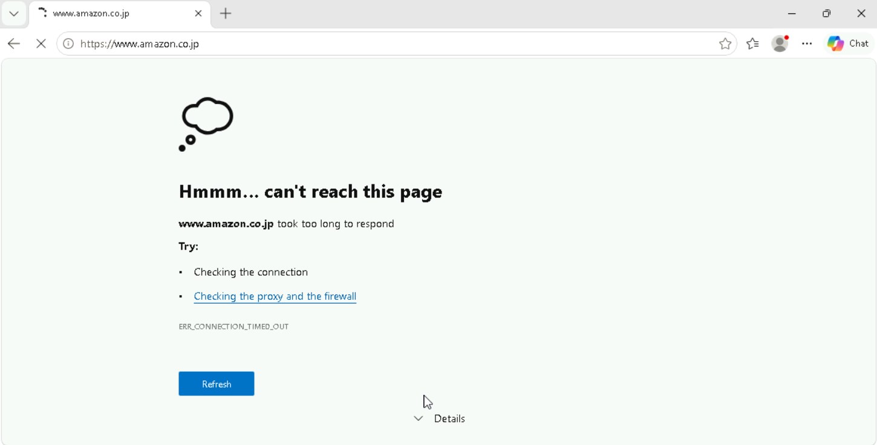This screenshot has height=445, width=877.
Task: Click the address bar URL field
Action: (396, 44)
